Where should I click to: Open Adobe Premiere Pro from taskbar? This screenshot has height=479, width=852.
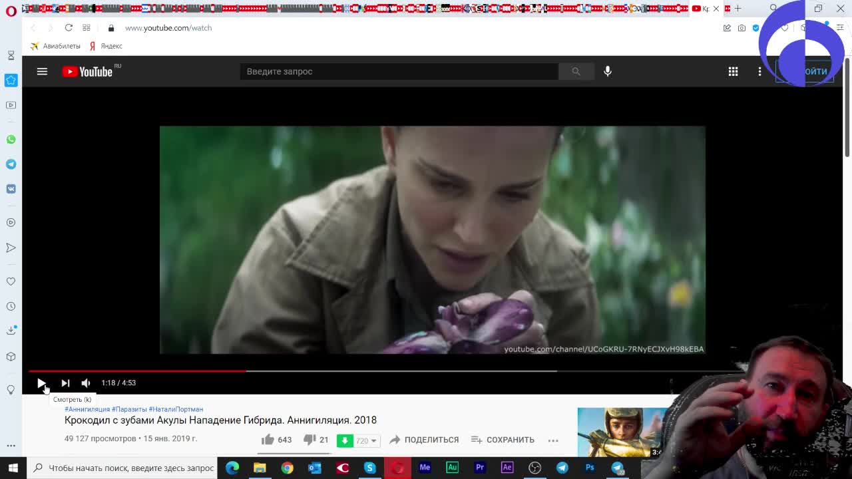[x=479, y=468]
